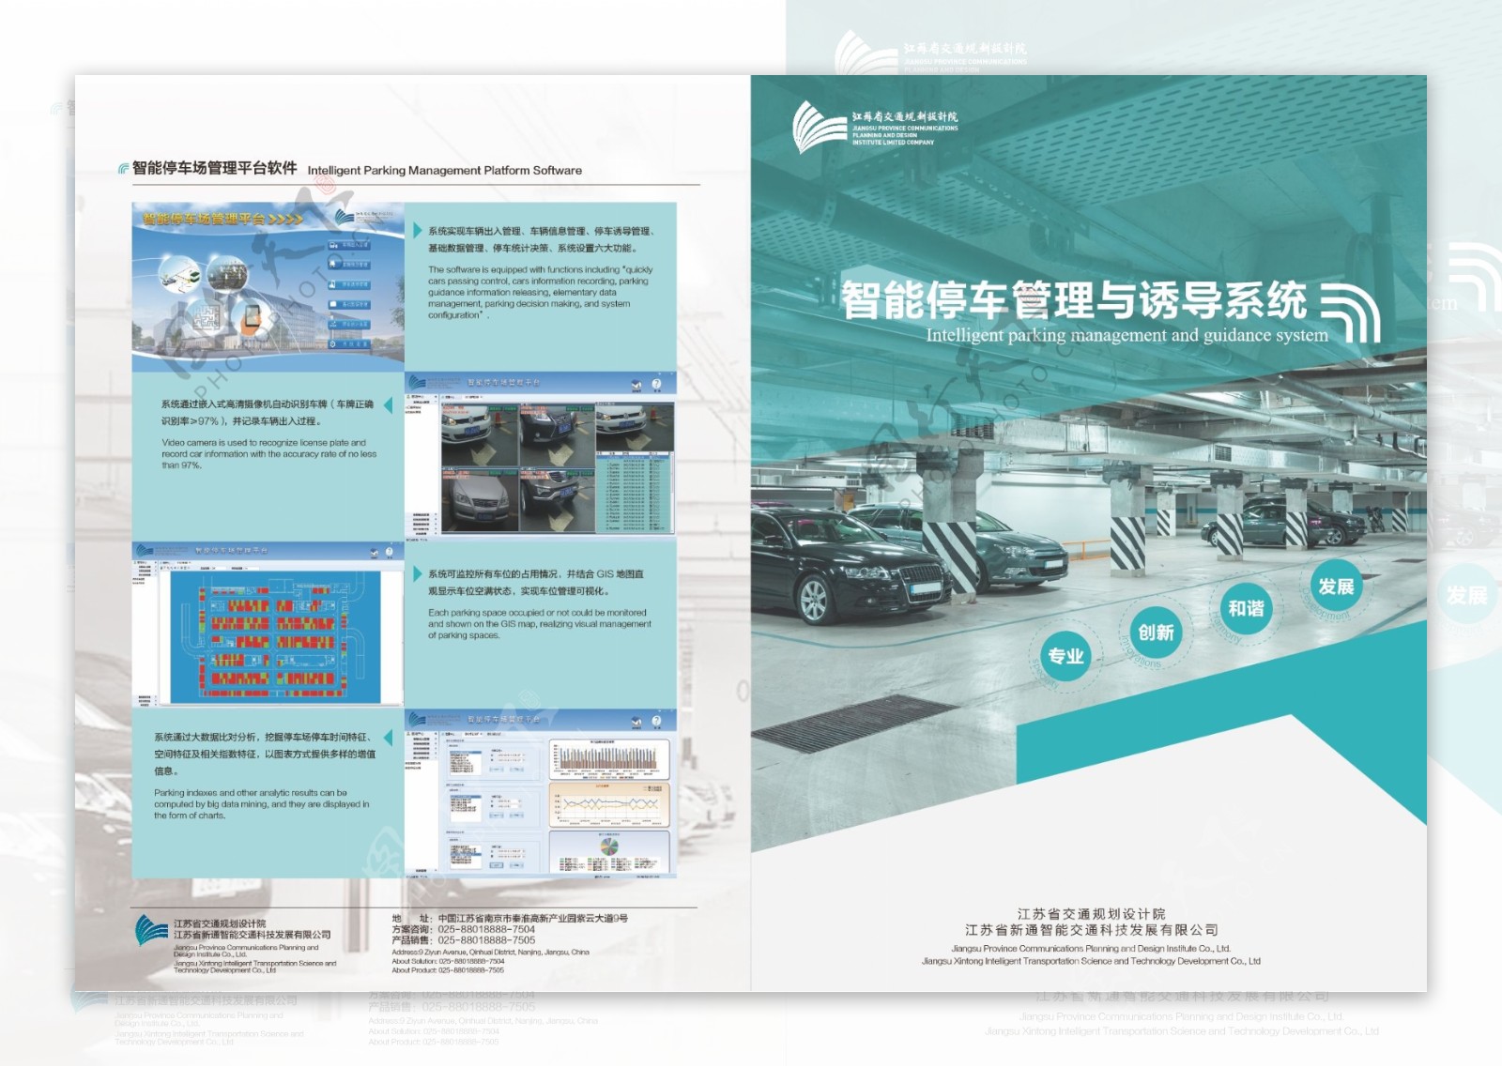Click the 发展 circle badge on the cover
This screenshot has width=1502, height=1067.
coord(1335,587)
